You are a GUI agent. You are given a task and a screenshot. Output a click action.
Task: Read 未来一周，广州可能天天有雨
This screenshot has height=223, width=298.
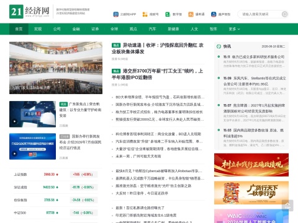(138, 156)
